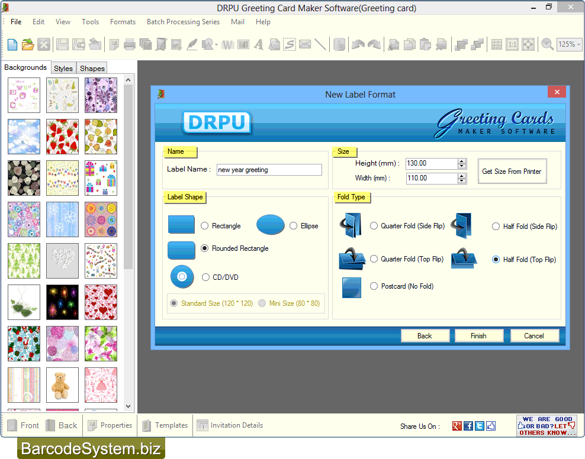Open the Templates panel button
Screen dimensions: 585x459
tap(165, 425)
